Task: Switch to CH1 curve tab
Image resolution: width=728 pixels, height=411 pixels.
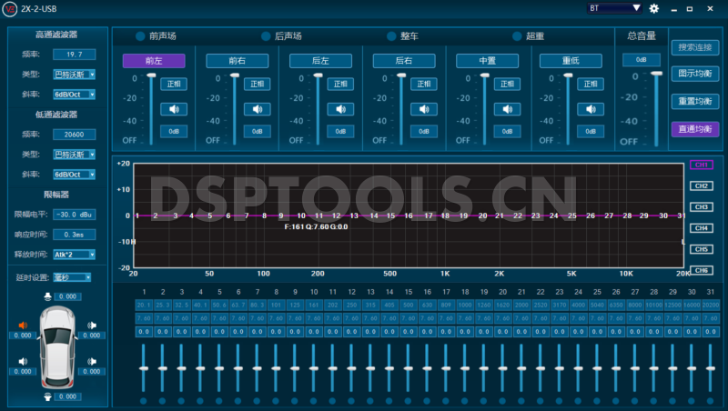Action: tap(701, 165)
